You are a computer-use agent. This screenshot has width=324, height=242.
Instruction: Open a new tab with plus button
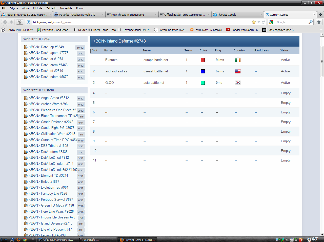pyautogui.click(x=320, y=14)
